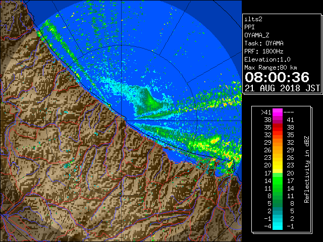Click the '-4' legend value
The height and width of the screenshot is (242, 323).
[x=267, y=226]
